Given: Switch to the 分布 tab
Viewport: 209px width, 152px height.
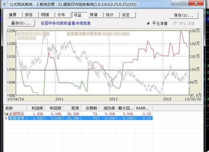Looking at the screenshot, I should 63,15.
